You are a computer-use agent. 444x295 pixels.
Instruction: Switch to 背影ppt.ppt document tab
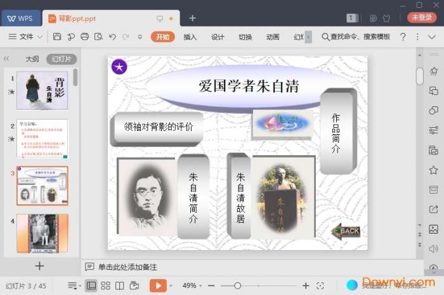coord(111,18)
